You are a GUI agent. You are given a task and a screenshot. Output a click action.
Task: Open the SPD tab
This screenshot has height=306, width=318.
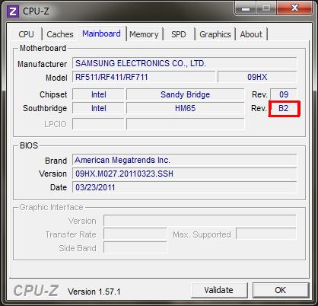tap(179, 34)
